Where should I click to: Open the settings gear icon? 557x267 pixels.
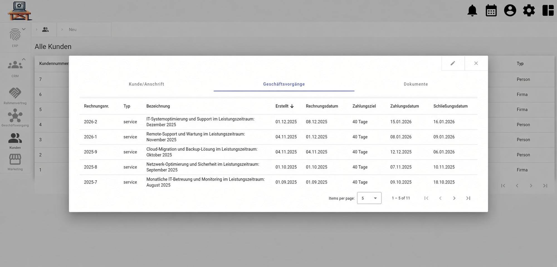[529, 11]
